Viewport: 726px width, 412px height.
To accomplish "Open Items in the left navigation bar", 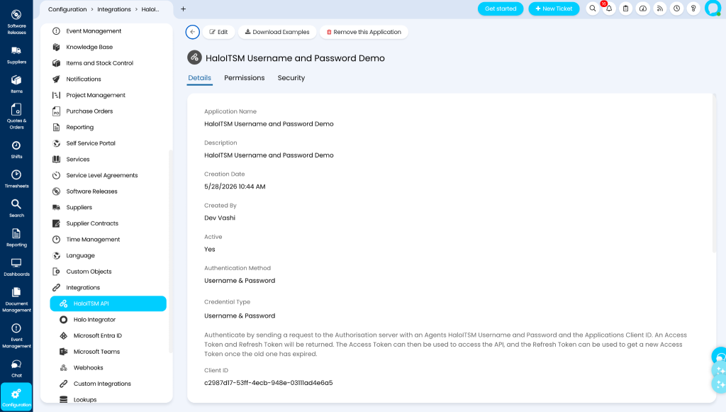I will click(x=16, y=84).
